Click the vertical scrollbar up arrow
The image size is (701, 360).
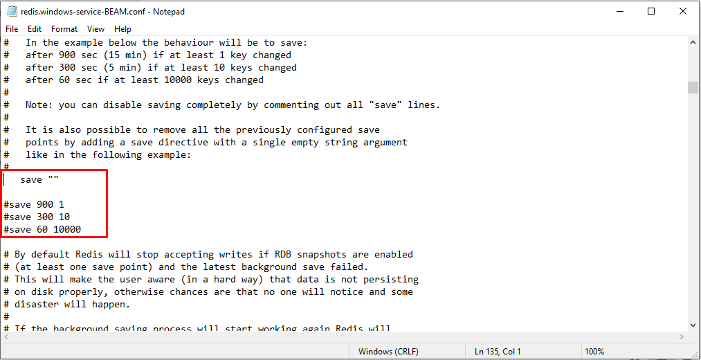[x=693, y=43]
